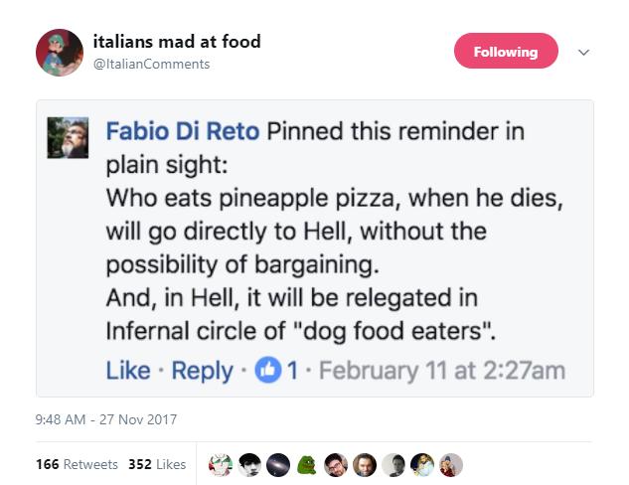
Task: Open the Fabio Di Reto name link
Action: (x=183, y=131)
